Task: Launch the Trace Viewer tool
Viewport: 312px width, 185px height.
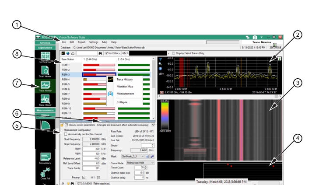Action: coord(45,100)
